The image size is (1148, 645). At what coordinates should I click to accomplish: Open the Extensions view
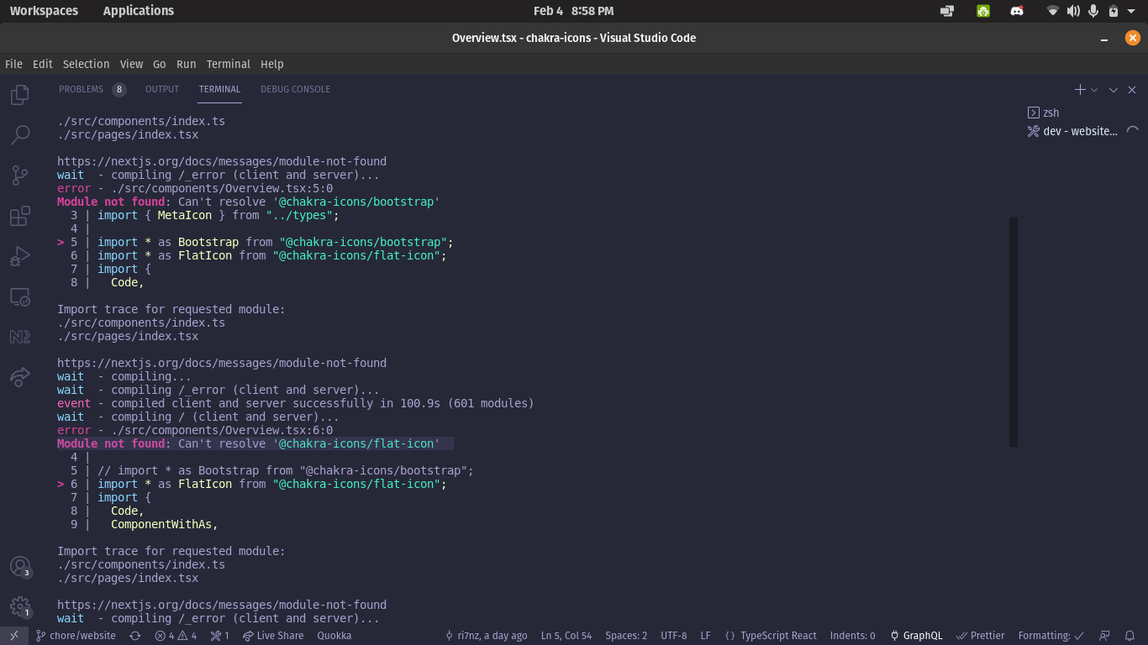tap(20, 216)
